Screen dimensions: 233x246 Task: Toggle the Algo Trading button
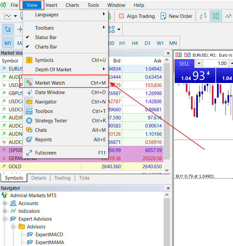137,16
